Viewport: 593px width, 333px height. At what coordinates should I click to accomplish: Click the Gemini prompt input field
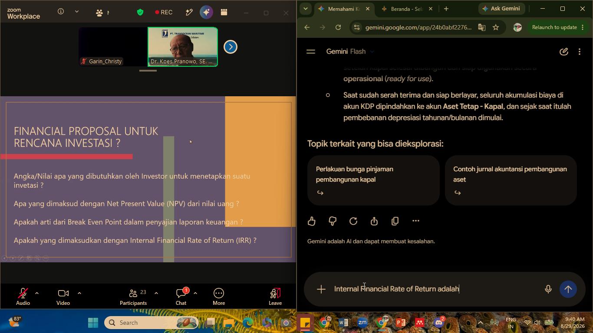[434, 289]
